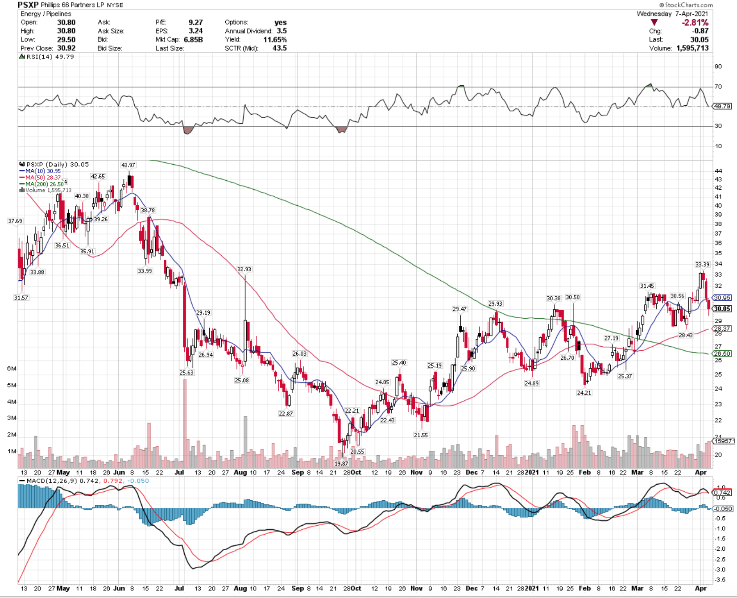Click the 24.21 February low label
This screenshot has width=737, height=598.
click(x=584, y=393)
